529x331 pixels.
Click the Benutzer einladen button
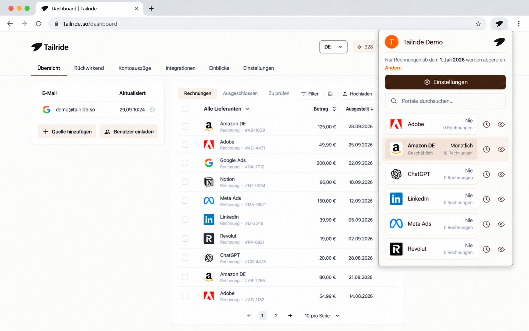128,131
